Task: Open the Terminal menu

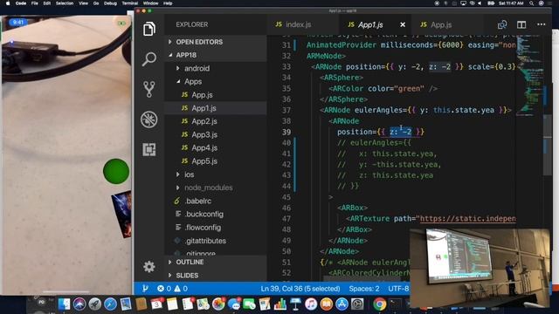Action: [130, 3]
